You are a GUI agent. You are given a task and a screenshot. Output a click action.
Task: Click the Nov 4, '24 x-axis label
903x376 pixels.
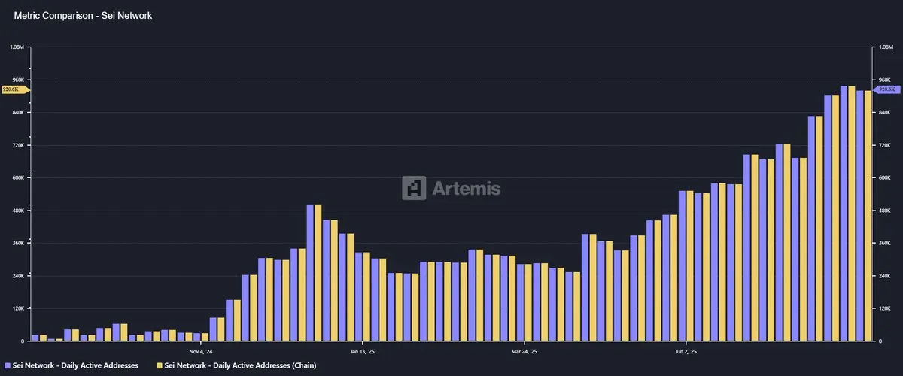click(201, 351)
